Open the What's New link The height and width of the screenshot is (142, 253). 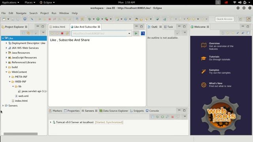click(x=215, y=83)
